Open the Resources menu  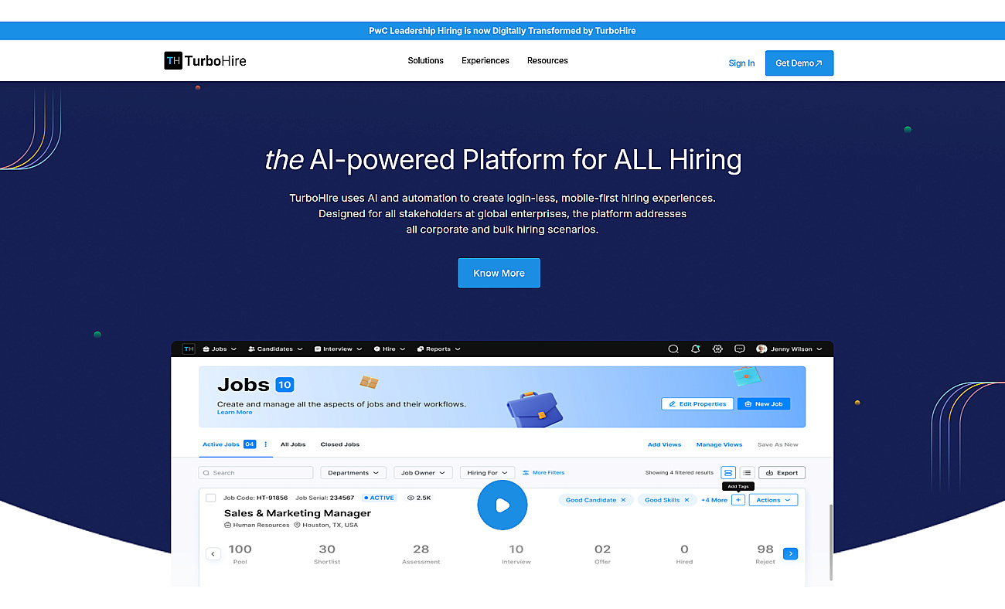coord(547,60)
